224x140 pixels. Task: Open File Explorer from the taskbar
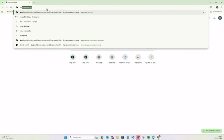point(117,137)
